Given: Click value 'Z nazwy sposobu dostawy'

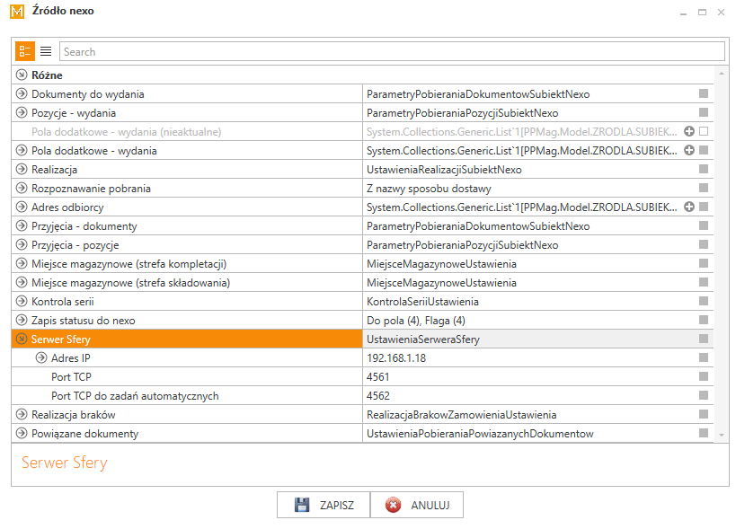Looking at the screenshot, I should point(429,189).
